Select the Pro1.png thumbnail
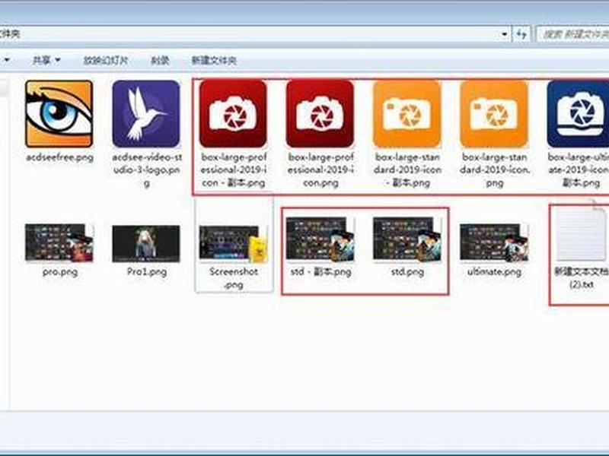This screenshot has height=456, width=609. point(146,243)
